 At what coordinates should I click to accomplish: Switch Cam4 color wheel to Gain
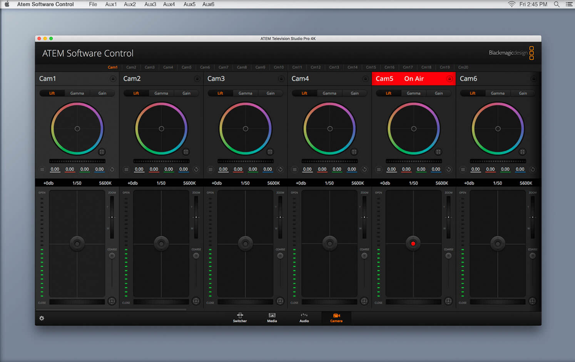coord(354,93)
